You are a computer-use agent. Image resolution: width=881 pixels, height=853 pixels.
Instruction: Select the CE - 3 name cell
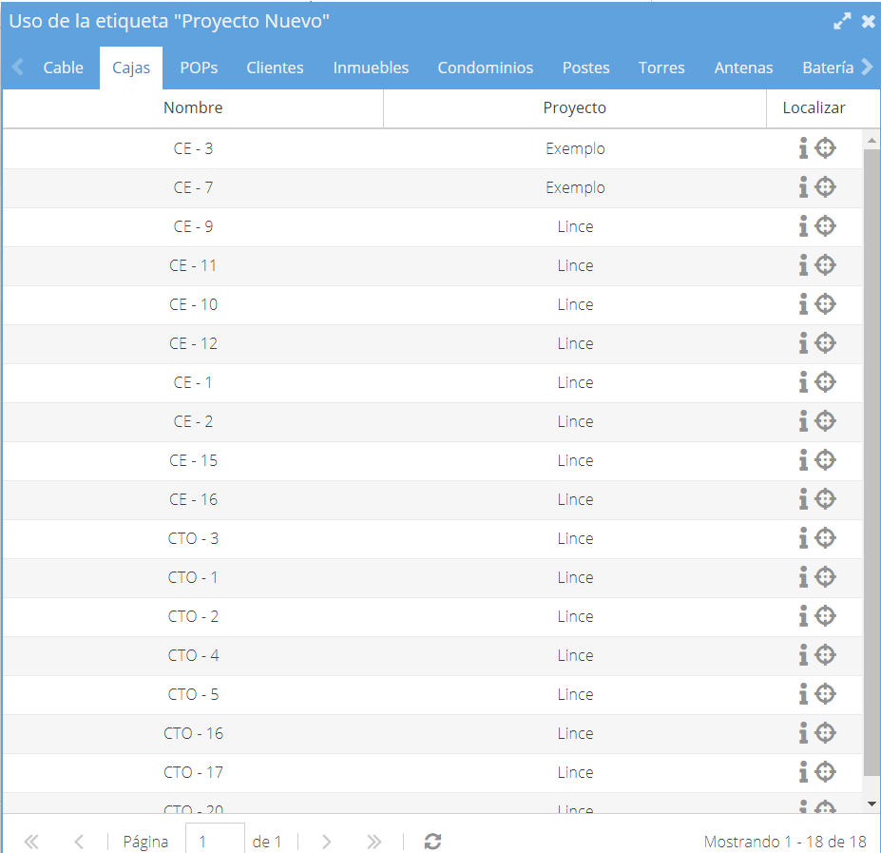tap(193, 148)
